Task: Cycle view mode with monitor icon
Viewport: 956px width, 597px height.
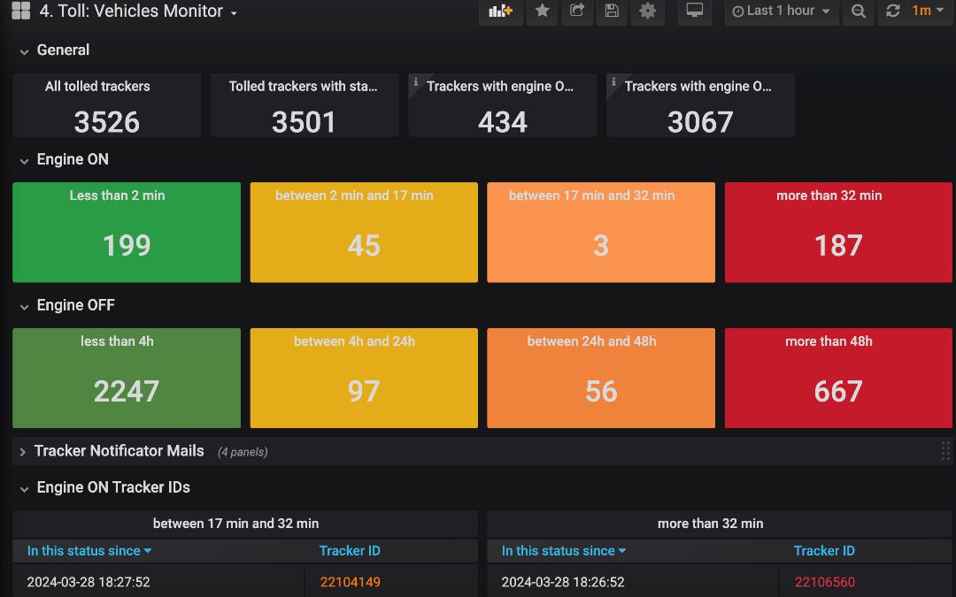Action: 695,11
